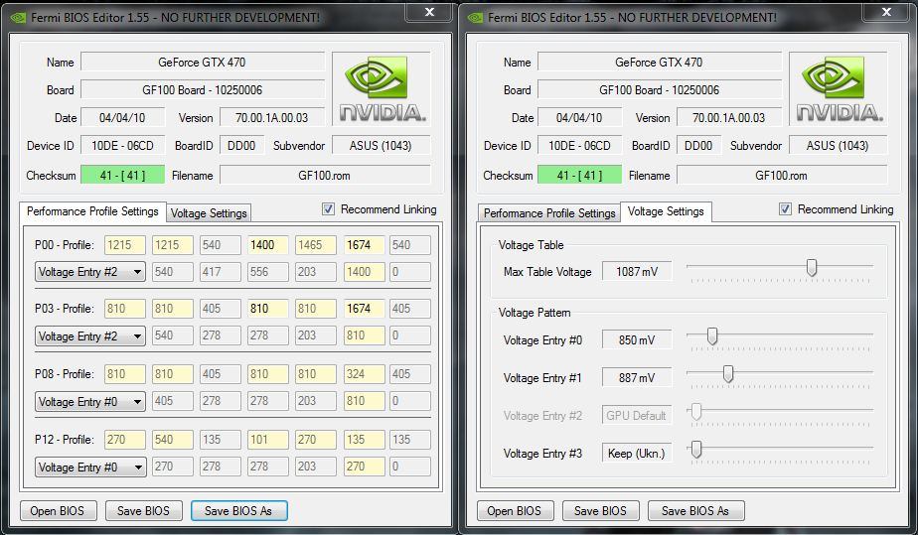
Task: Click Save BIOS in left window
Action: 143,511
